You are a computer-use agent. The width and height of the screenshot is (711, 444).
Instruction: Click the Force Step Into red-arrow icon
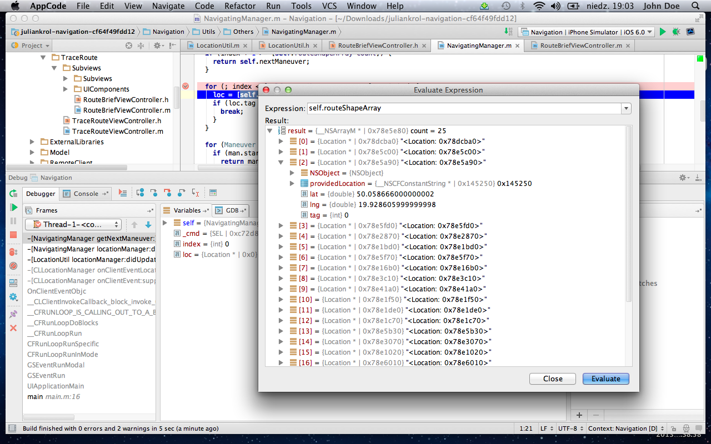[x=168, y=193]
